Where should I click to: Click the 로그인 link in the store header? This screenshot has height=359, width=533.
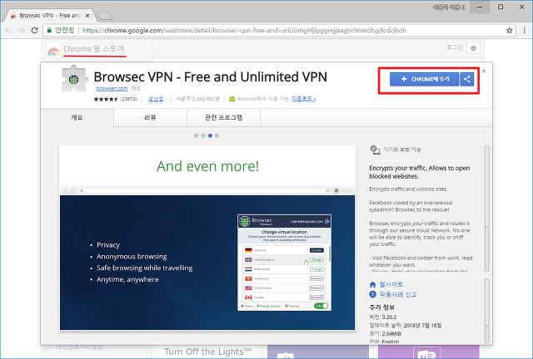[x=455, y=47]
